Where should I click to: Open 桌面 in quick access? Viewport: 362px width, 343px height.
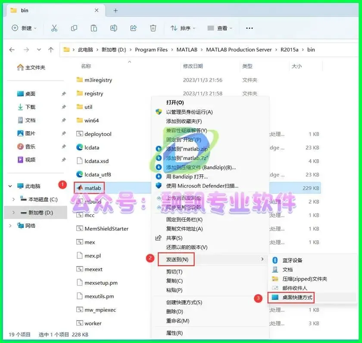(x=26, y=94)
